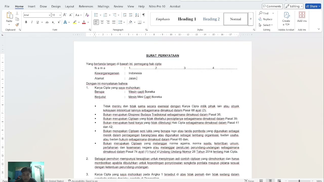This screenshot has width=324, height=182.
Task: Set Align Right paragraph alignment
Action: (108, 22)
